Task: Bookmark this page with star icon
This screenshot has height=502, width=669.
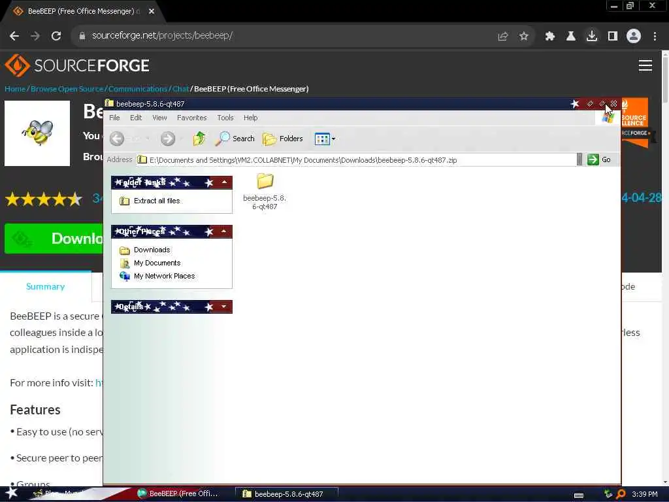Action: click(524, 37)
